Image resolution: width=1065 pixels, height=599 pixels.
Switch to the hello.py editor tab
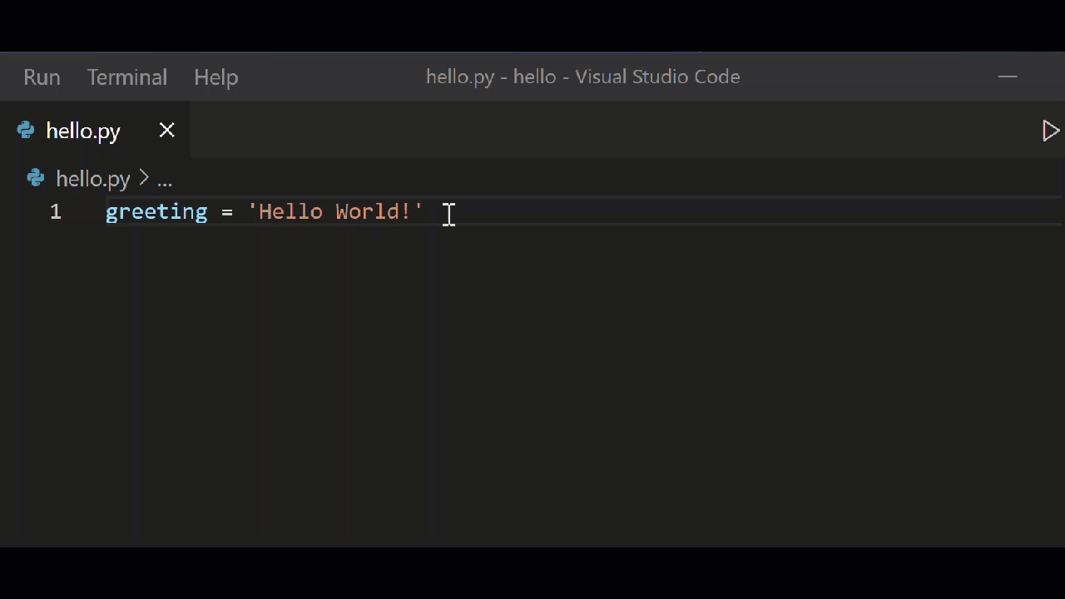[83, 131]
